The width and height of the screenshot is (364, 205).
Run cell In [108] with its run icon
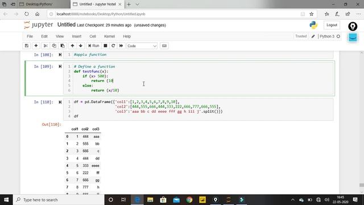[x=60, y=55]
